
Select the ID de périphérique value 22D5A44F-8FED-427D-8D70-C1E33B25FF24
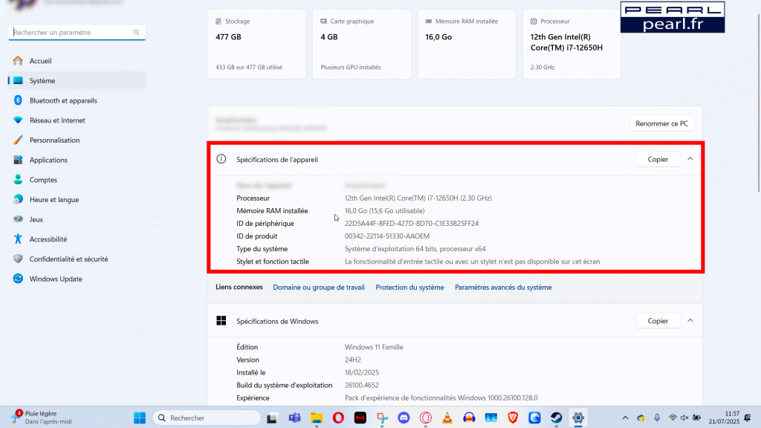point(412,224)
